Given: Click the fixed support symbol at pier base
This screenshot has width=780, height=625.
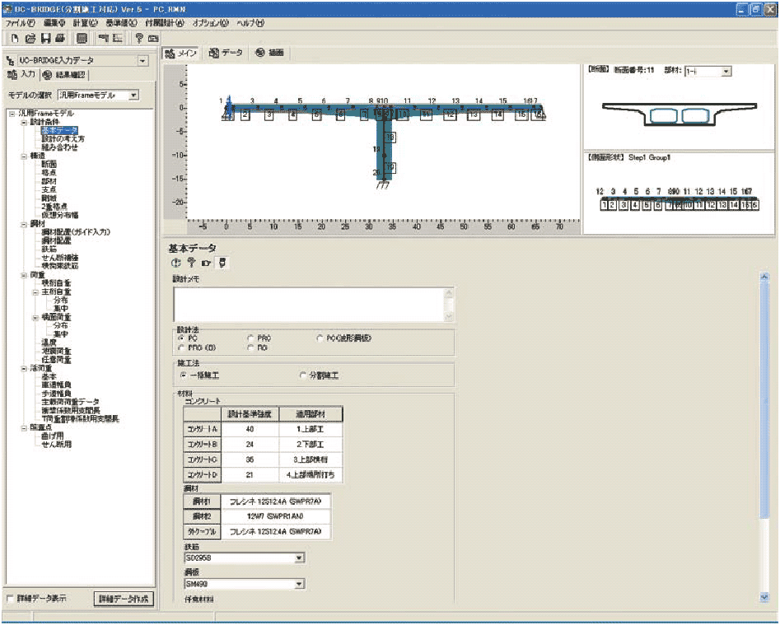Looking at the screenshot, I should tap(383, 184).
